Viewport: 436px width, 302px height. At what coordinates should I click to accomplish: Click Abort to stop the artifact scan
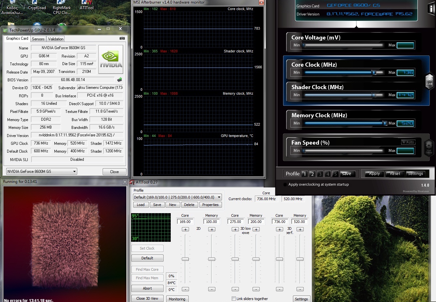tap(147, 288)
